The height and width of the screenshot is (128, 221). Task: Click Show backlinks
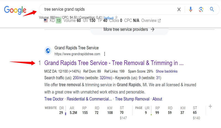click(x=167, y=71)
